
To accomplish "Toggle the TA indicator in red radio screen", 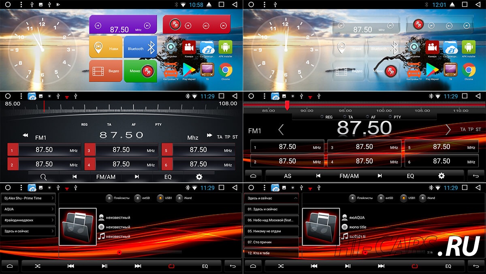I will click(348, 117).
